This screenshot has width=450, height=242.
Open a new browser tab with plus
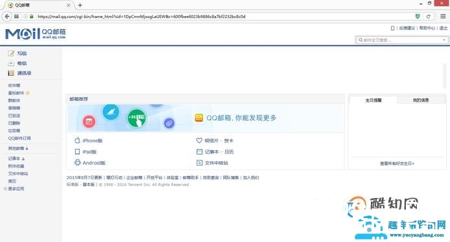click(x=80, y=5)
